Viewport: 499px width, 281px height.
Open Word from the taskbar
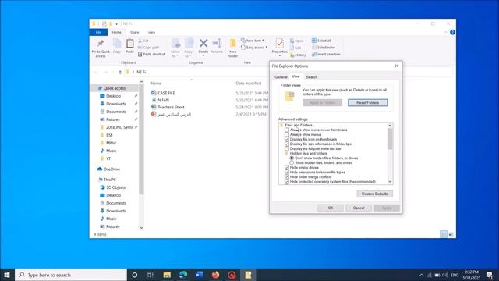[x=200, y=275]
